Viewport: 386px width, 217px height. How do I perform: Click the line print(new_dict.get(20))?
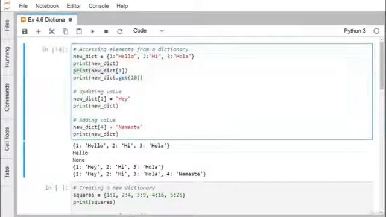click(107, 78)
